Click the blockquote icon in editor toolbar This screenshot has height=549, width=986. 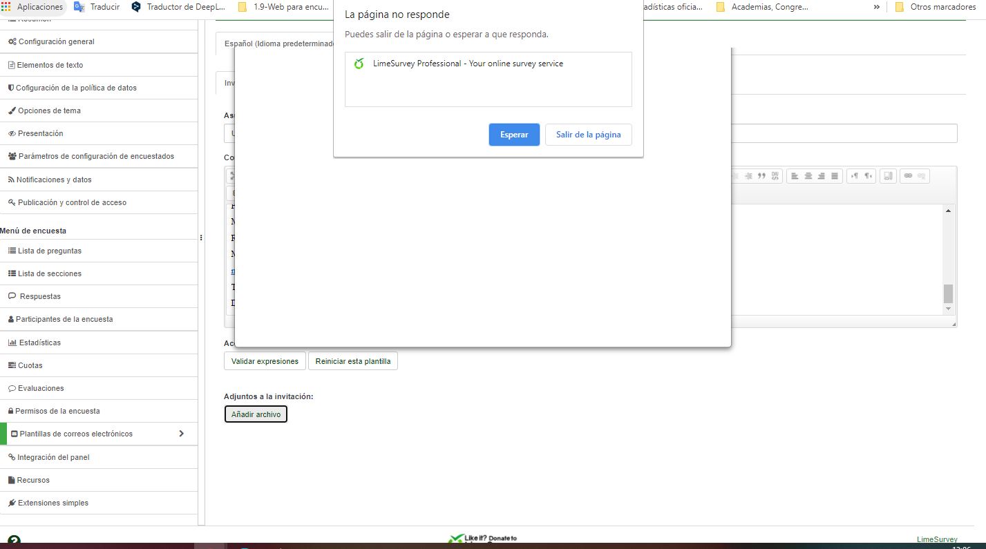pos(762,176)
